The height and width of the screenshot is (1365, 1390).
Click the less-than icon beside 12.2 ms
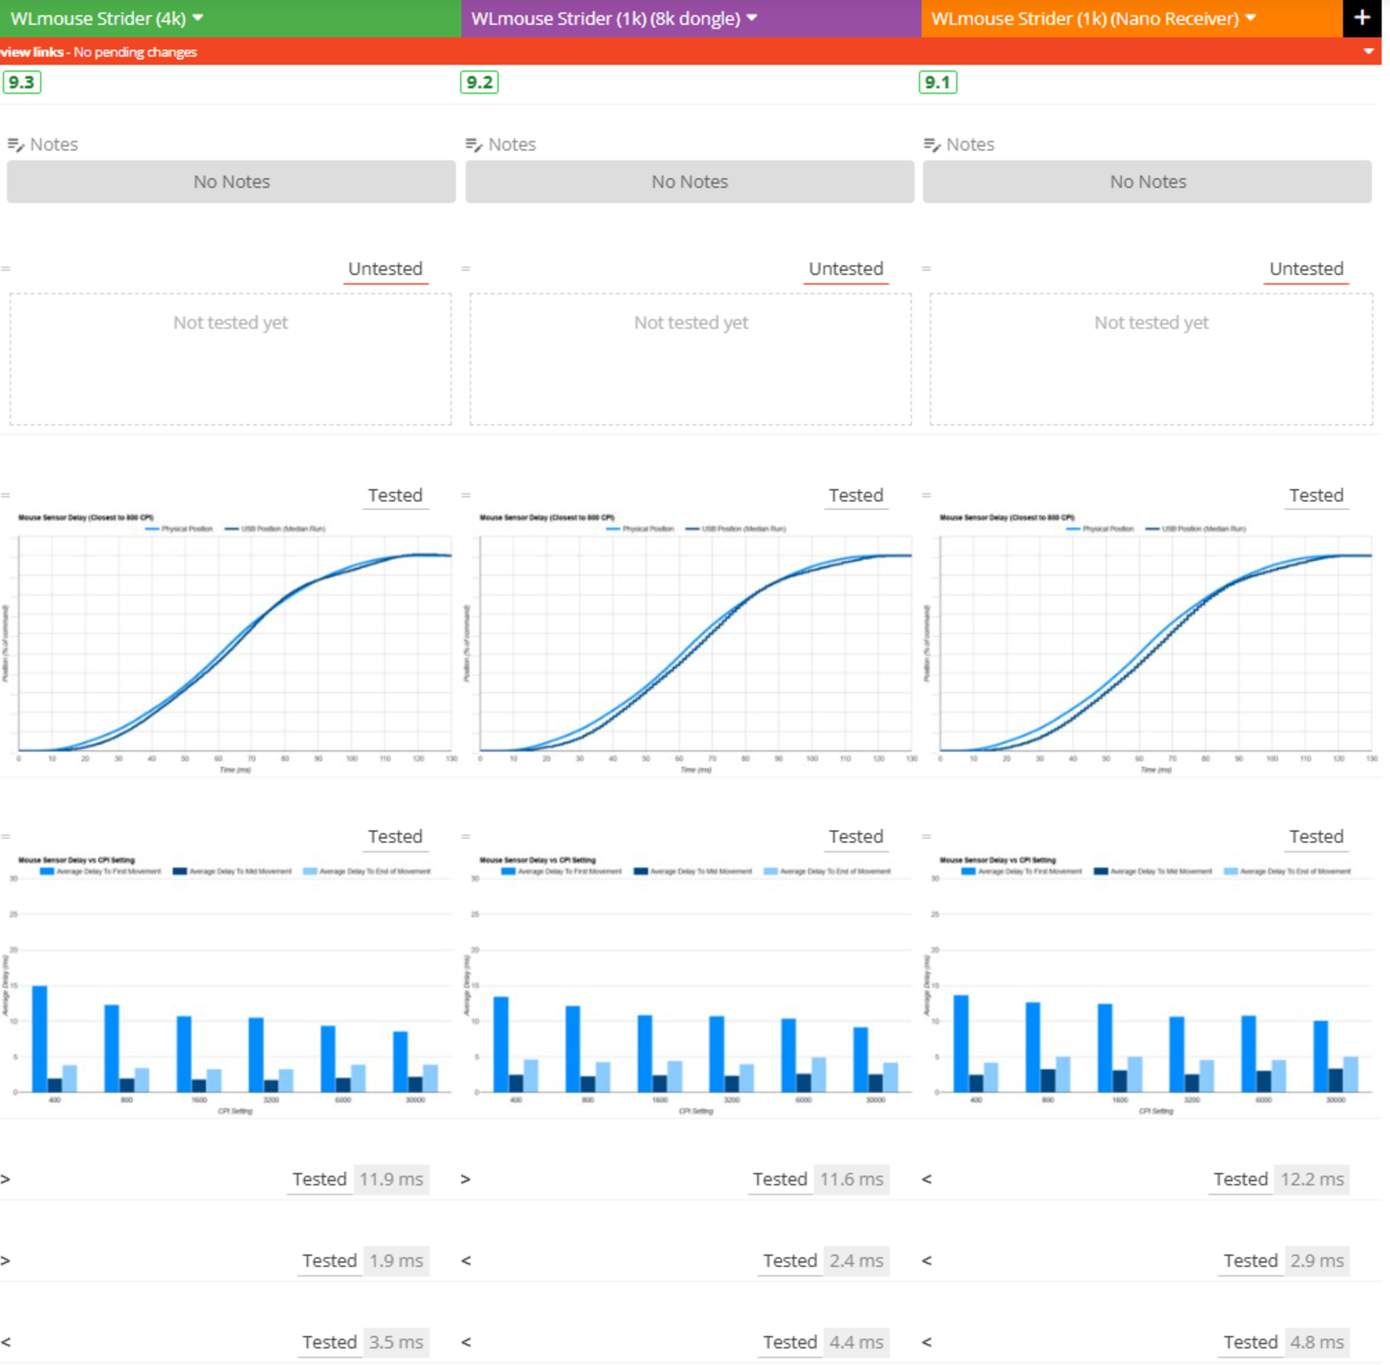tap(926, 1179)
